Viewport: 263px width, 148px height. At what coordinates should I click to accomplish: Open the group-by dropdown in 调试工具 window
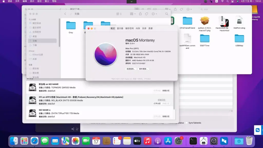coord(167,9)
